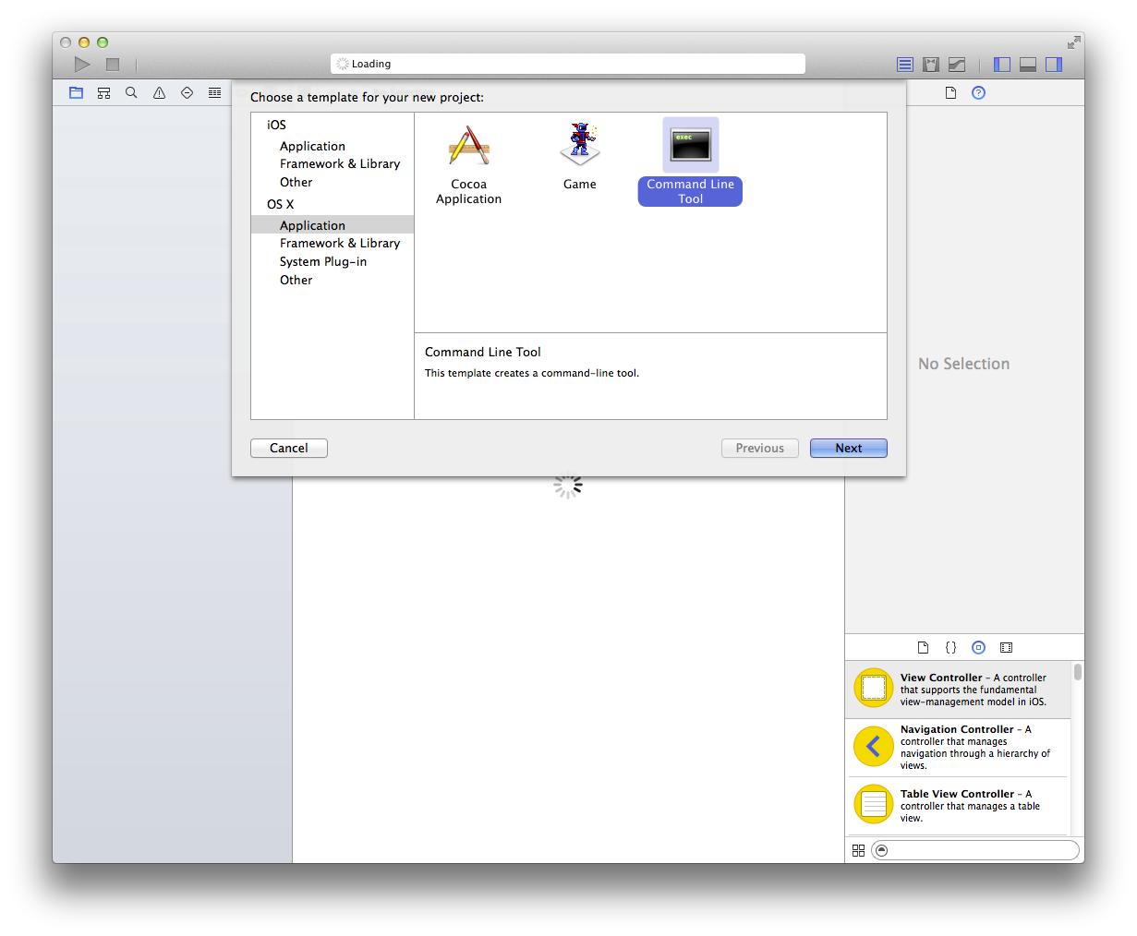This screenshot has width=1137, height=936.
Task: Click the "No Selection" inspector text
Action: 963,364
